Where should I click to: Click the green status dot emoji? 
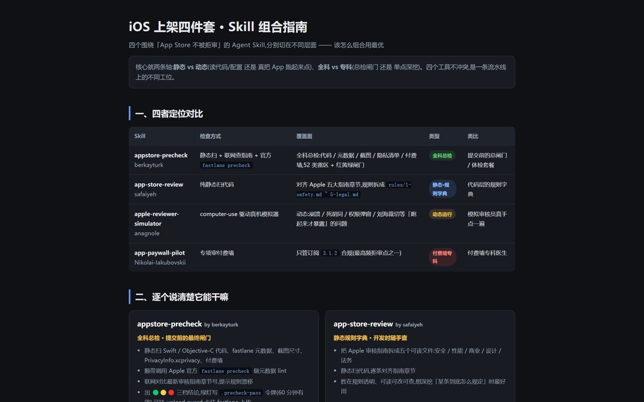[x=156, y=392]
